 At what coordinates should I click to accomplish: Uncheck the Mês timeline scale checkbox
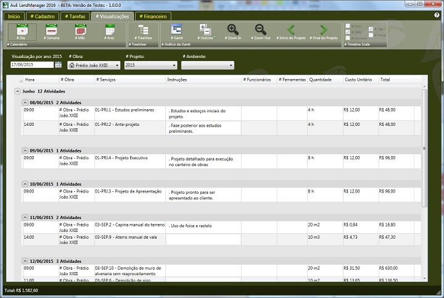[348, 32]
